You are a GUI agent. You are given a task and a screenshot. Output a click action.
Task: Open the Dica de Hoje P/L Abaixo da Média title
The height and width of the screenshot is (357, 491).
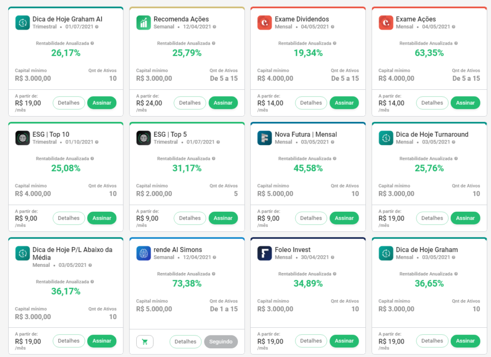[72, 253]
